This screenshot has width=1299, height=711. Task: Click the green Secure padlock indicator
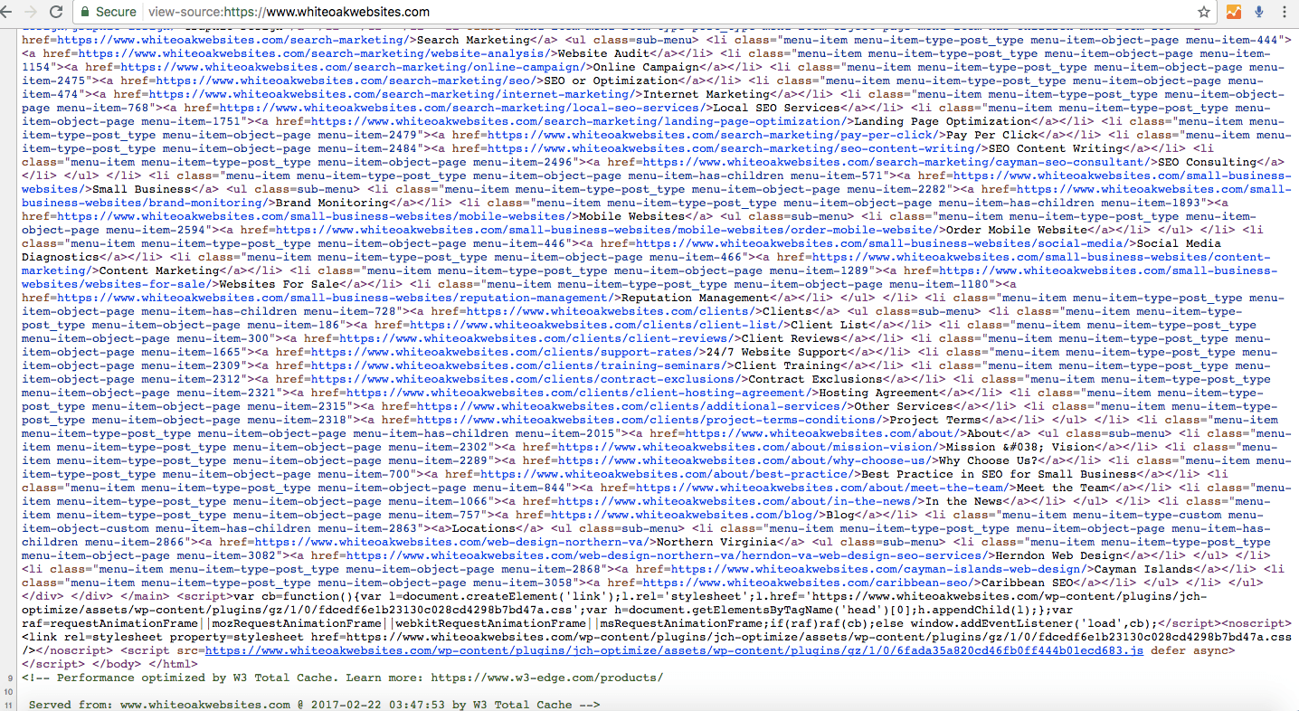pyautogui.click(x=108, y=13)
